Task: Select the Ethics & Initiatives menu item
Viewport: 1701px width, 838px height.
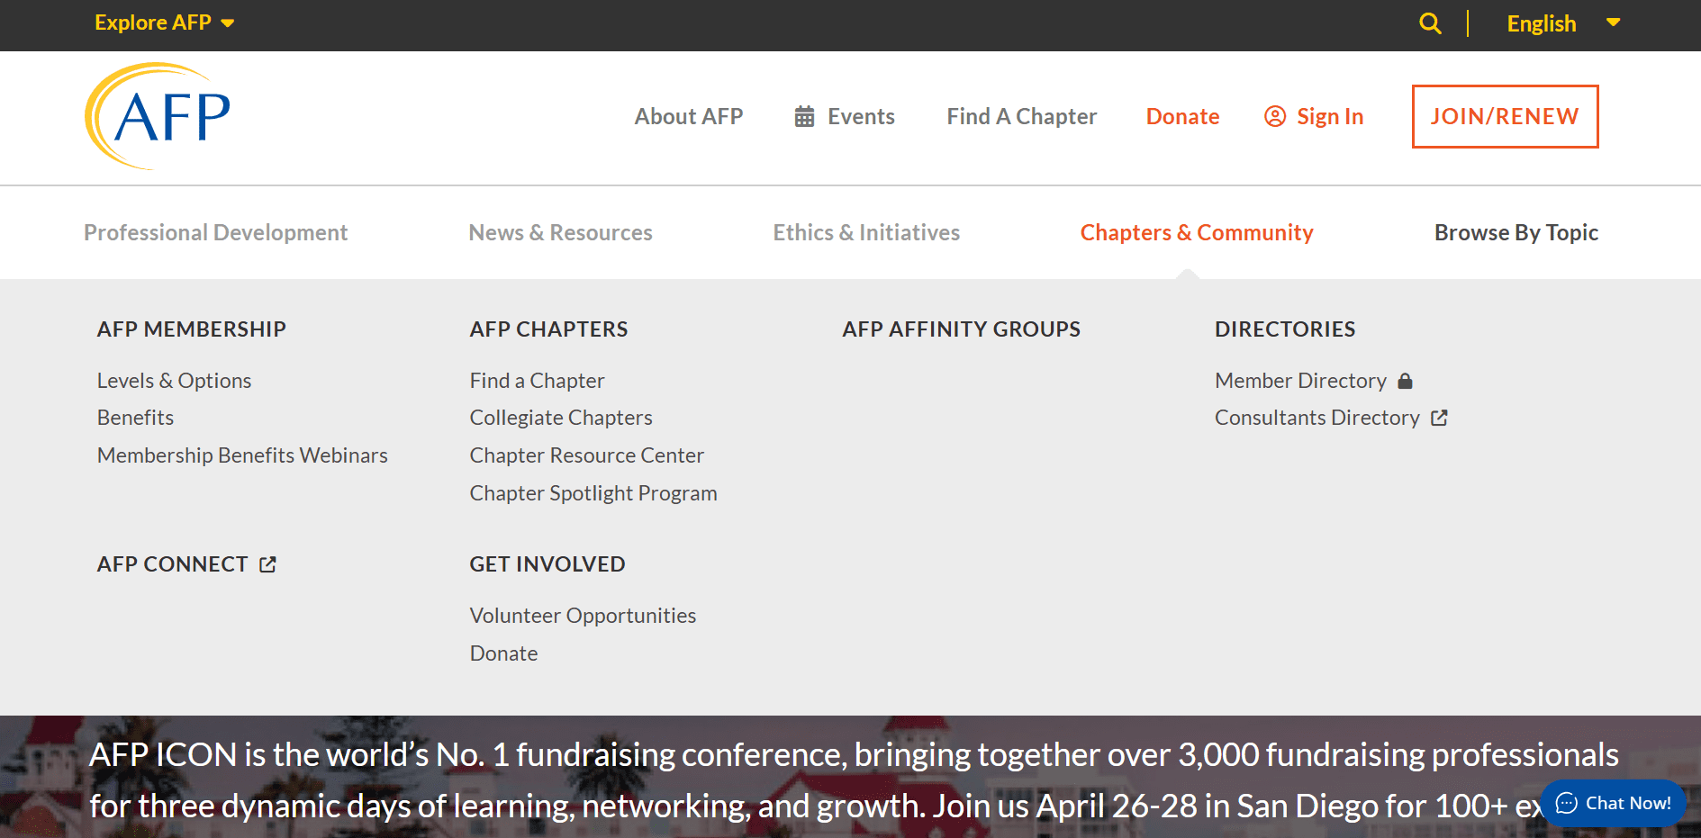Action: click(865, 232)
